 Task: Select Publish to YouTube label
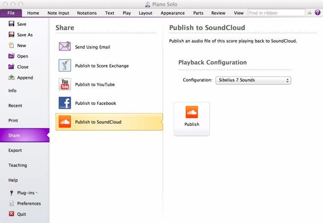pyautogui.click(x=95, y=84)
